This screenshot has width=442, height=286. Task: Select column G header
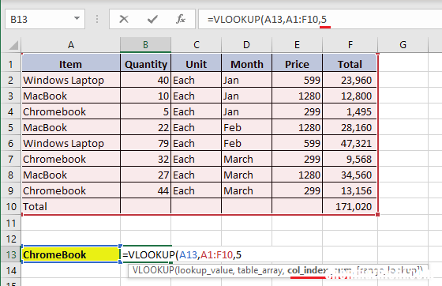(x=403, y=45)
